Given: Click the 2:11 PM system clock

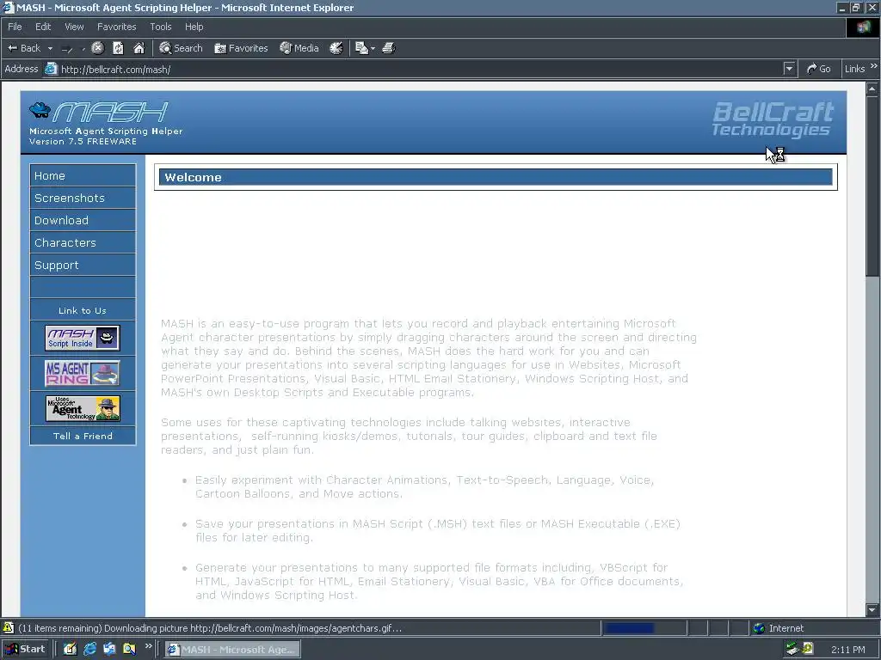Looking at the screenshot, I should [x=847, y=650].
